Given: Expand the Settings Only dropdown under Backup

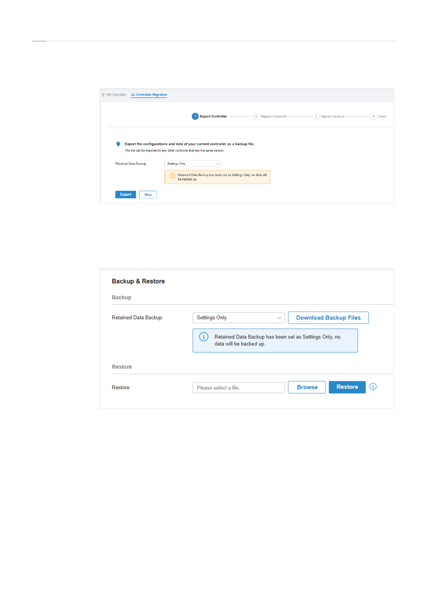Looking at the screenshot, I should pyautogui.click(x=239, y=318).
